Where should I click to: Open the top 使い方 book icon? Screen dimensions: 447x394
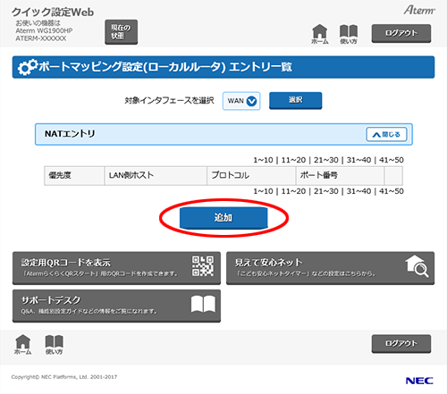point(349,34)
